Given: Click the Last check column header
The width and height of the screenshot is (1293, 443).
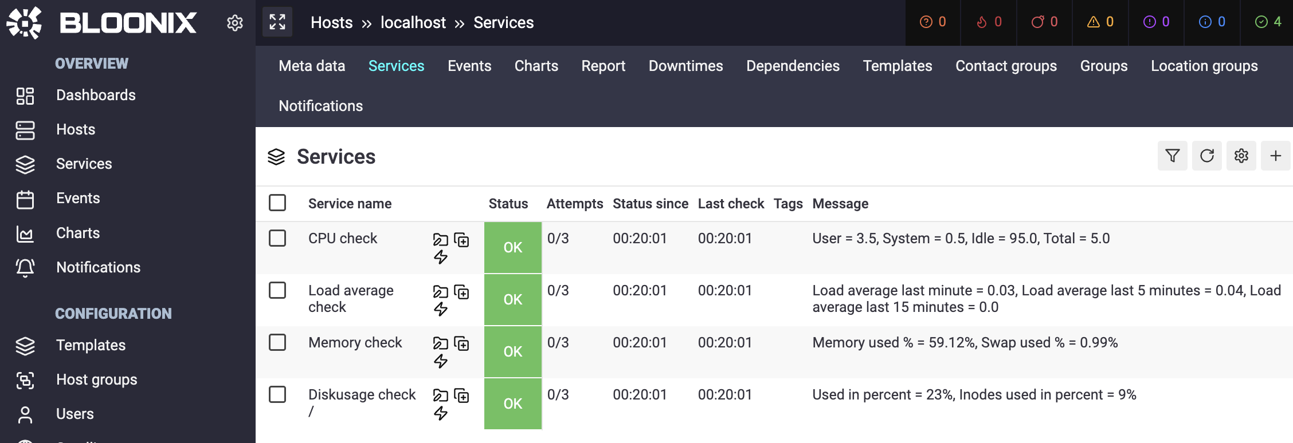Looking at the screenshot, I should point(731,204).
